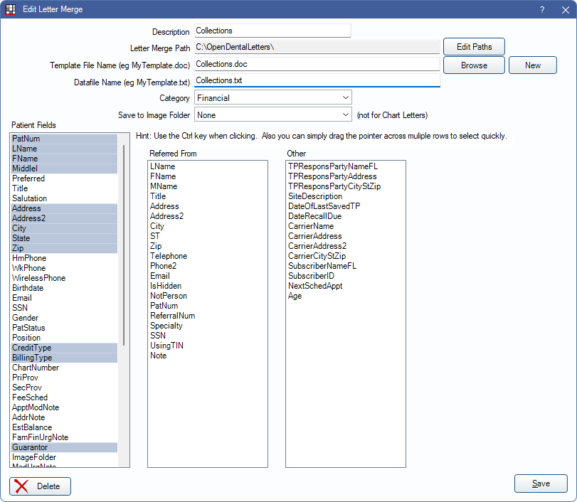Select Telephone in Referred From list
Screen dimensions: 577x502
pos(169,256)
